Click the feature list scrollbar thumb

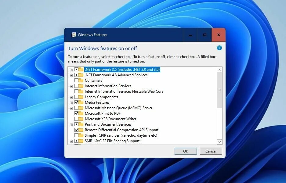(x=219, y=90)
